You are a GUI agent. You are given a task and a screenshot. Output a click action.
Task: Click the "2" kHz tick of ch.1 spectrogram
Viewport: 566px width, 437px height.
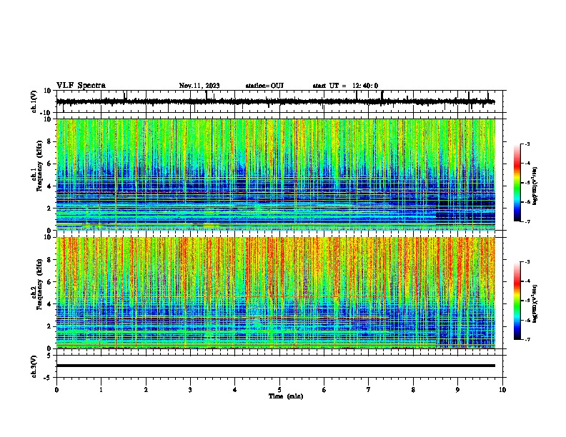click(x=49, y=209)
